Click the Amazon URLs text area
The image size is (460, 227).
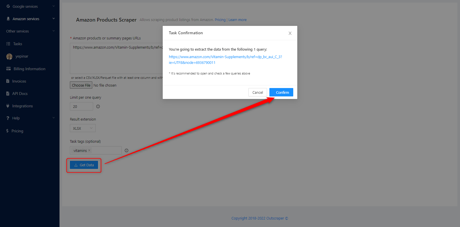click(x=116, y=58)
